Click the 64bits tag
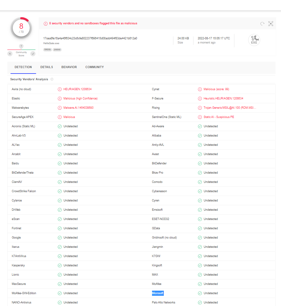281x306 pixels. (48, 50)
